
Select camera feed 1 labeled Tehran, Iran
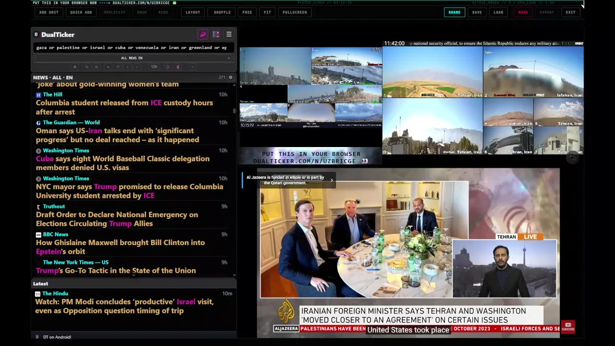click(x=432, y=72)
